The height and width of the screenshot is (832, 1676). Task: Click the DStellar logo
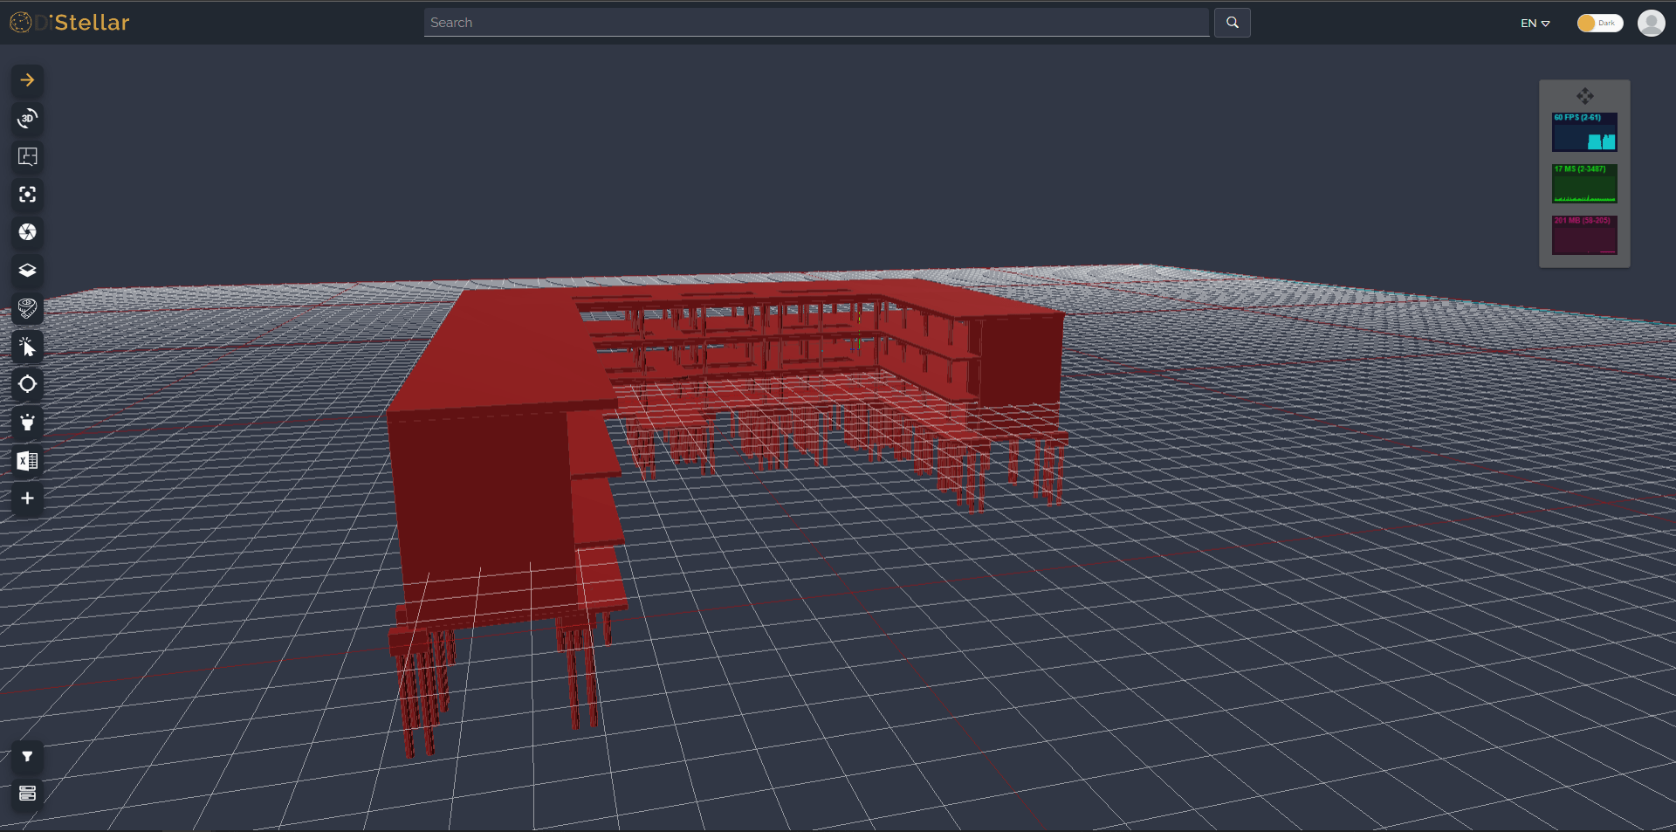tap(70, 23)
